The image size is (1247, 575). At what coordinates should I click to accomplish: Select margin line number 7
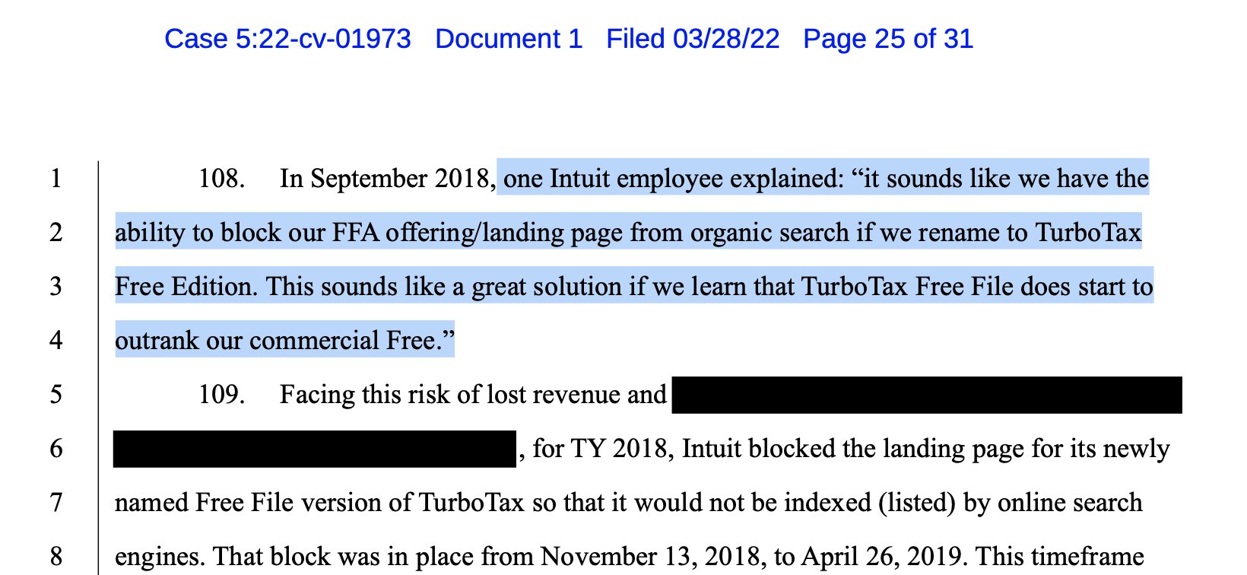click(x=56, y=503)
